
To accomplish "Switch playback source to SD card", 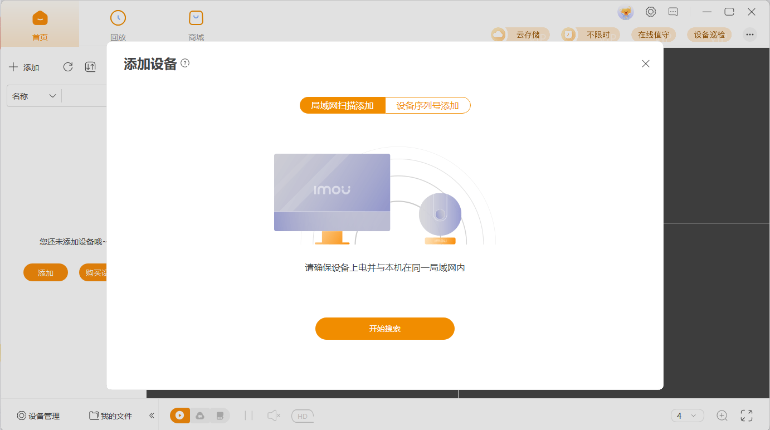I will point(221,416).
